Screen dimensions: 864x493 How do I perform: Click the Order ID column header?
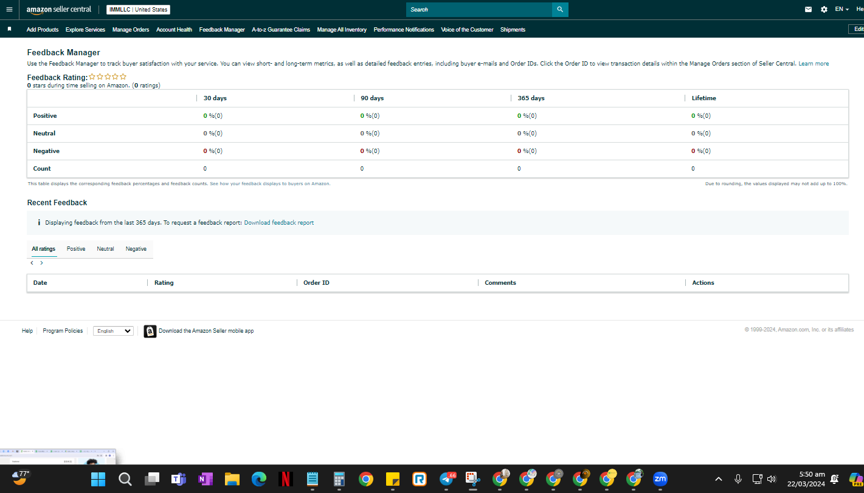[x=316, y=283]
